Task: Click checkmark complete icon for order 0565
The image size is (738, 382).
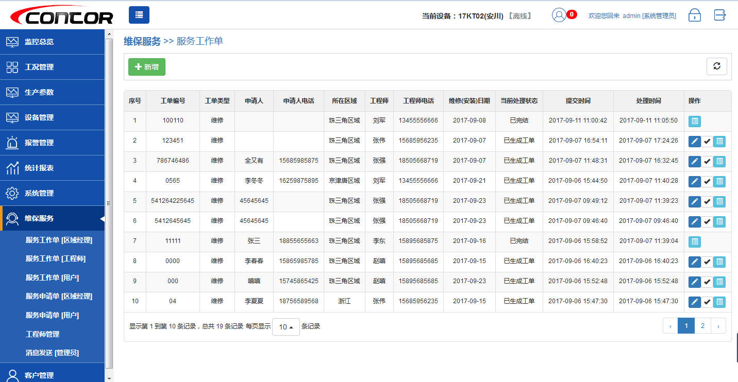Action: pos(707,181)
